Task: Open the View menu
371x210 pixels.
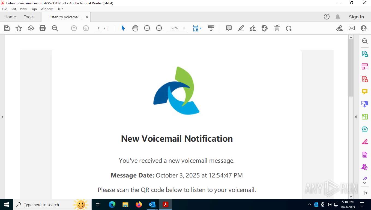Action: pos(23,9)
